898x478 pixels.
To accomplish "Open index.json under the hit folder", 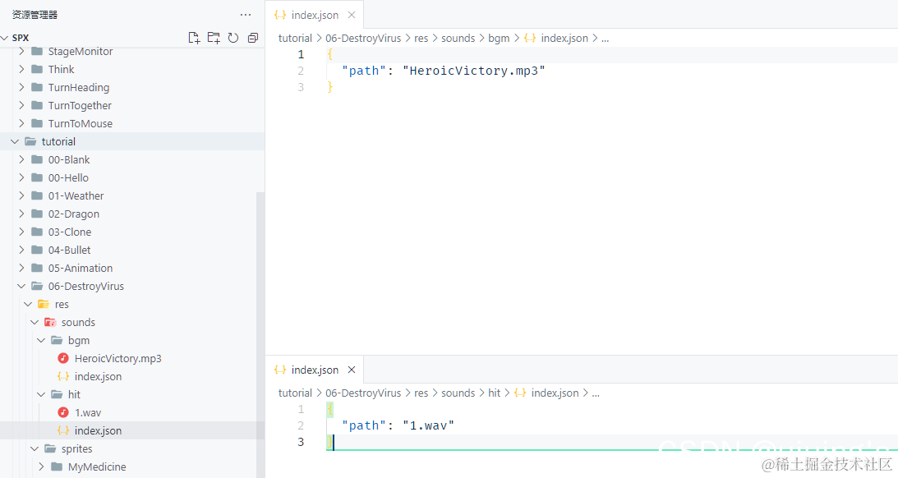I will pyautogui.click(x=98, y=430).
